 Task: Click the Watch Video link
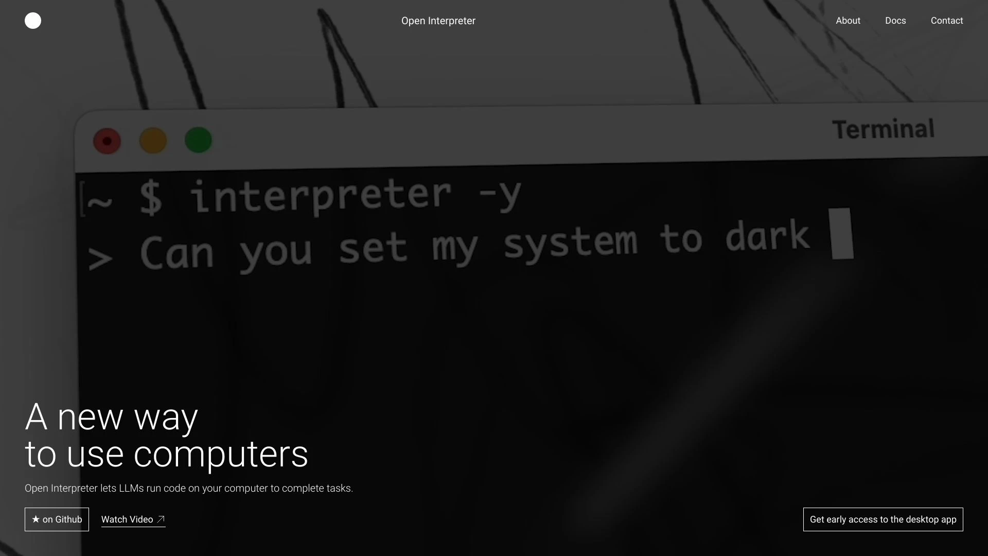(132, 518)
